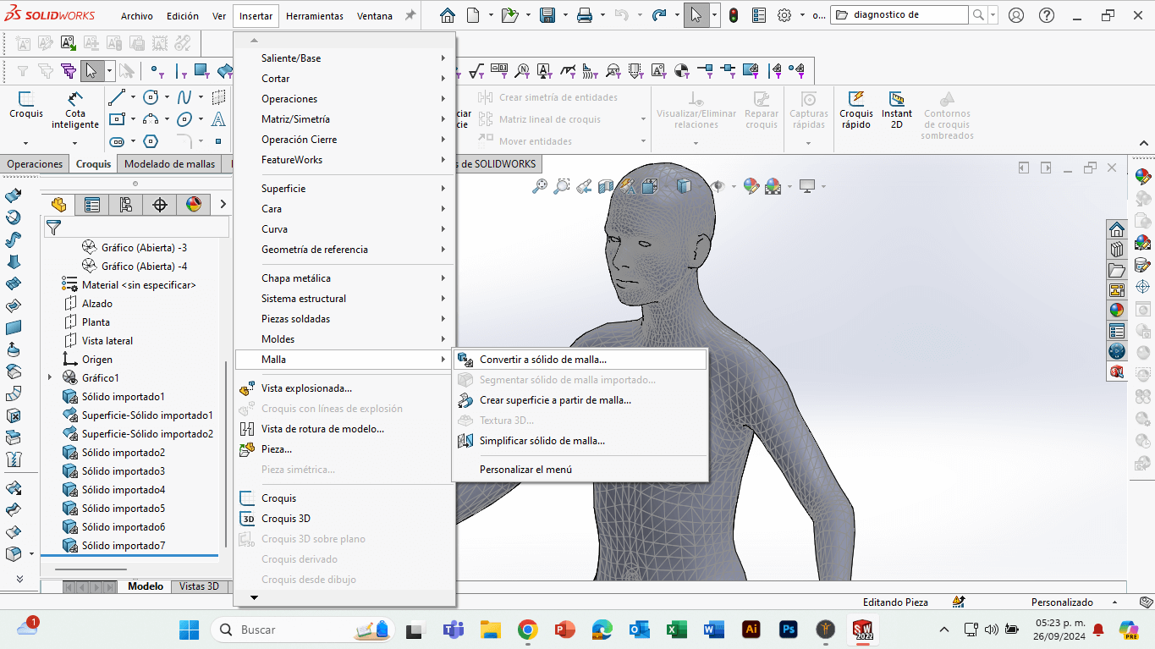Click Convertir a sólido de malla icon
1155x649 pixels.
coord(465,360)
